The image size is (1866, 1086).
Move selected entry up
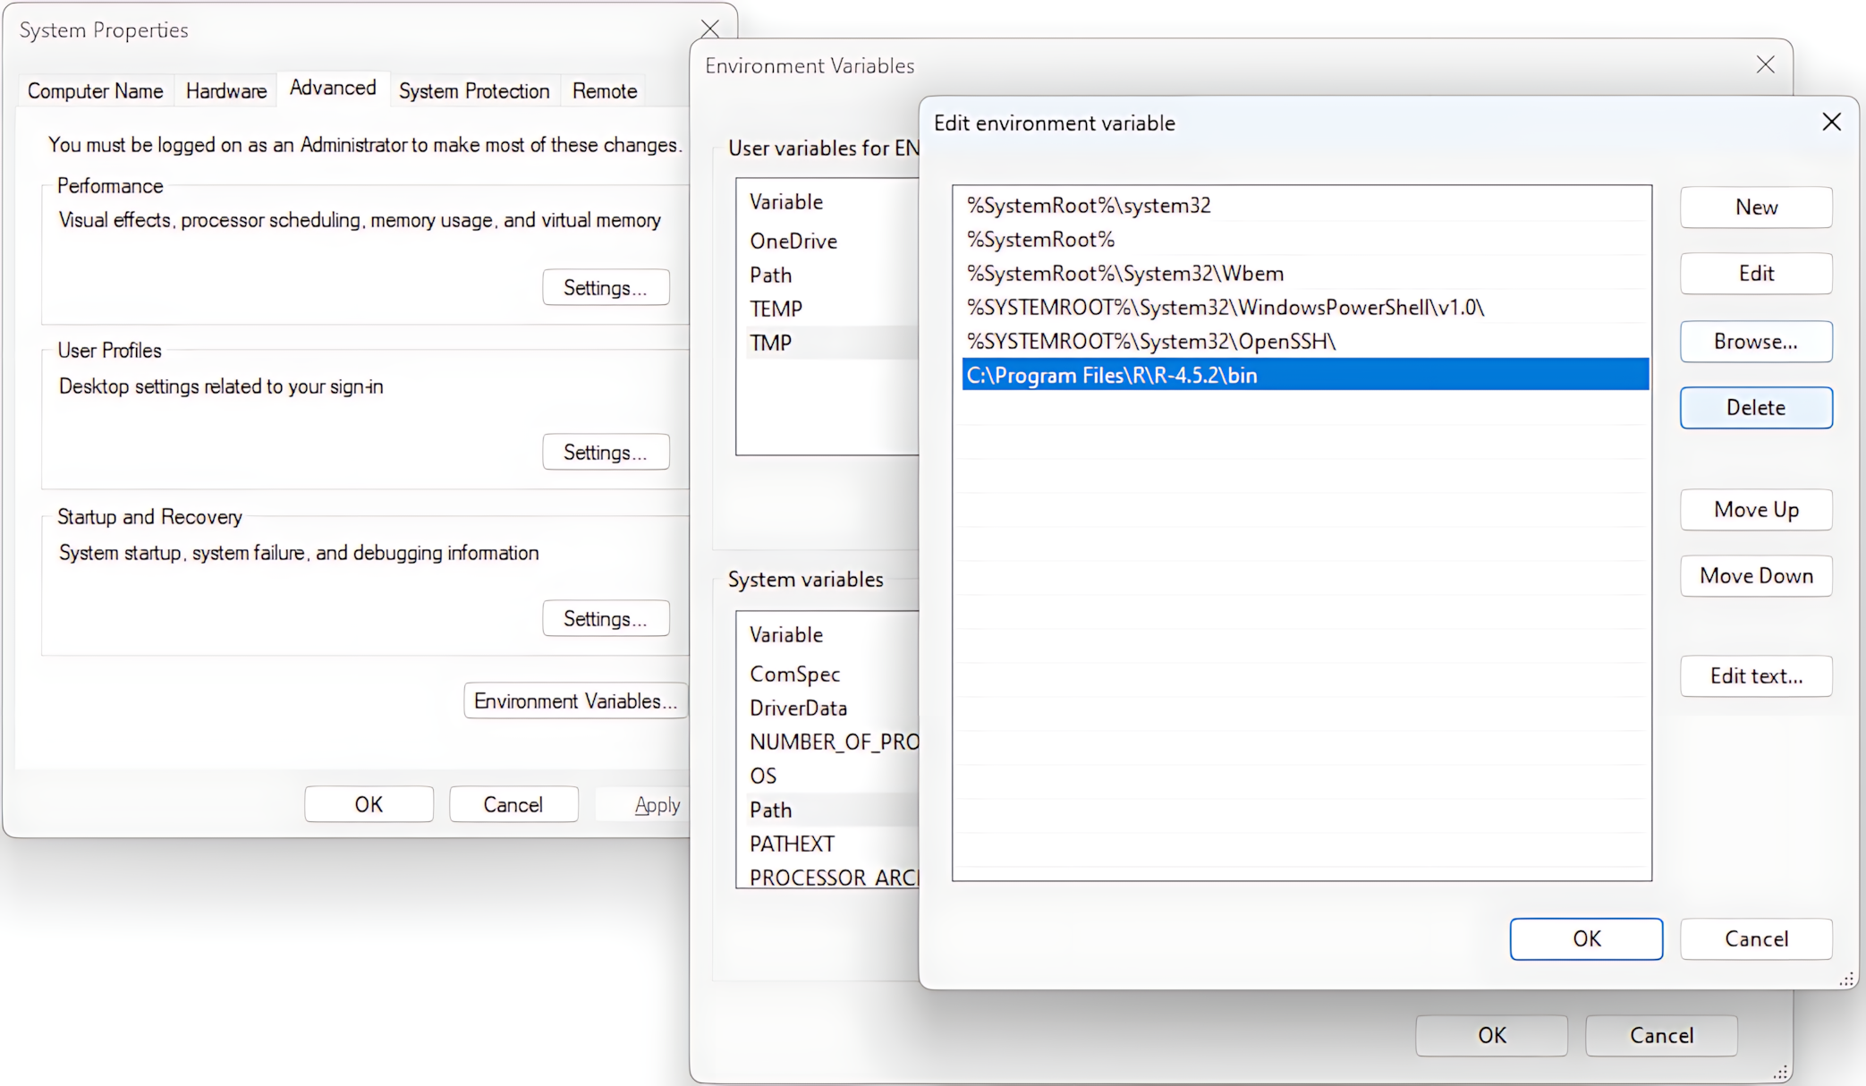coord(1755,510)
